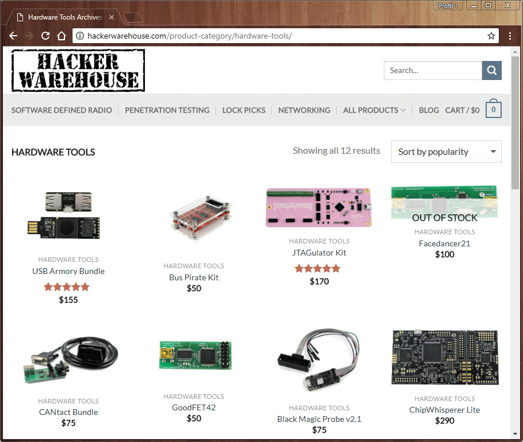Open the ChipWhisperer Lite title link
The width and height of the screenshot is (523, 442).
[x=445, y=410]
